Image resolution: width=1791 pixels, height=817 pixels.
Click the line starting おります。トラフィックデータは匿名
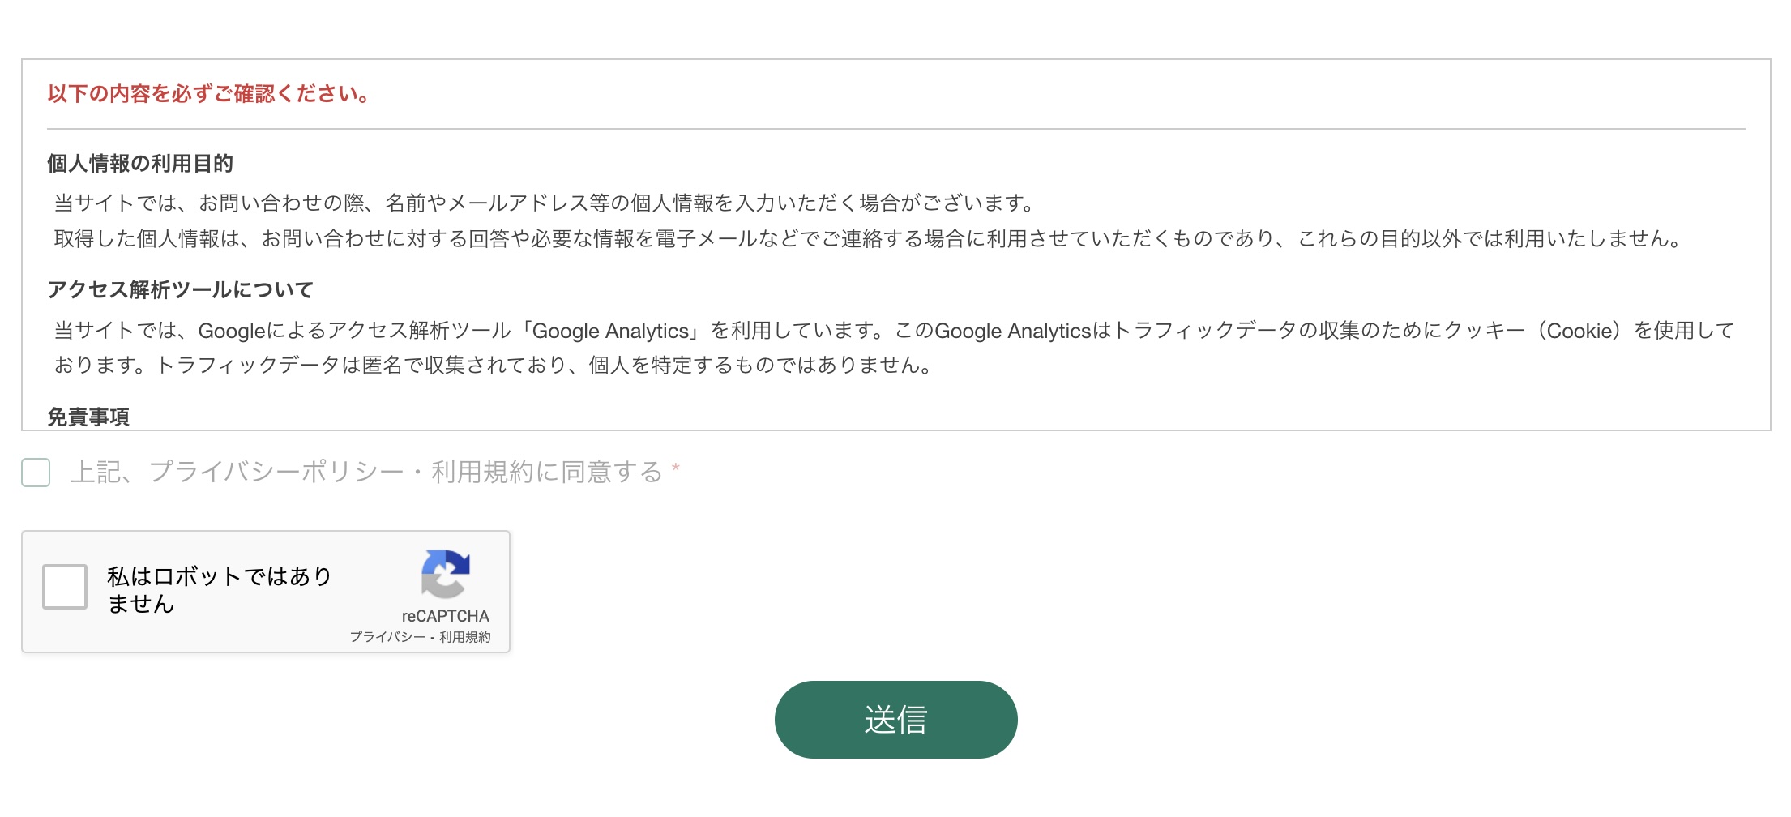pos(493,366)
